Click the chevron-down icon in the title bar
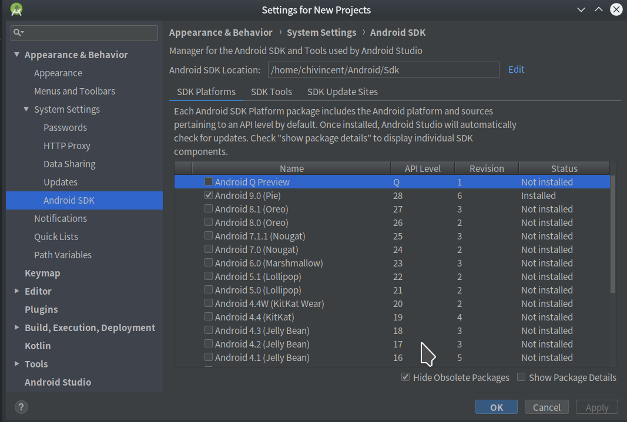Image resolution: width=627 pixels, height=422 pixels. [x=581, y=9]
